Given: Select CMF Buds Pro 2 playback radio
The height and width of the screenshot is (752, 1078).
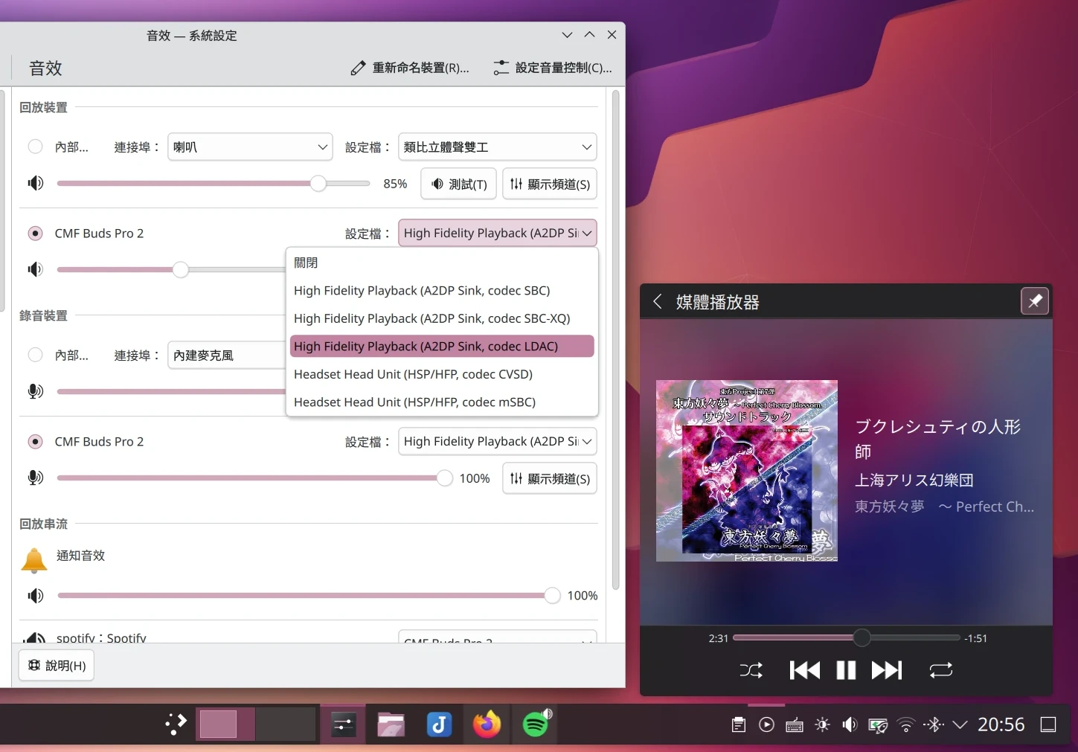Looking at the screenshot, I should (35, 233).
